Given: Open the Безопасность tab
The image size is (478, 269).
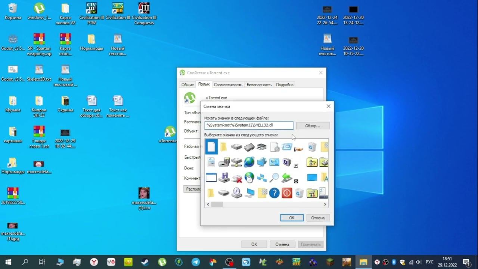Looking at the screenshot, I should (x=259, y=85).
